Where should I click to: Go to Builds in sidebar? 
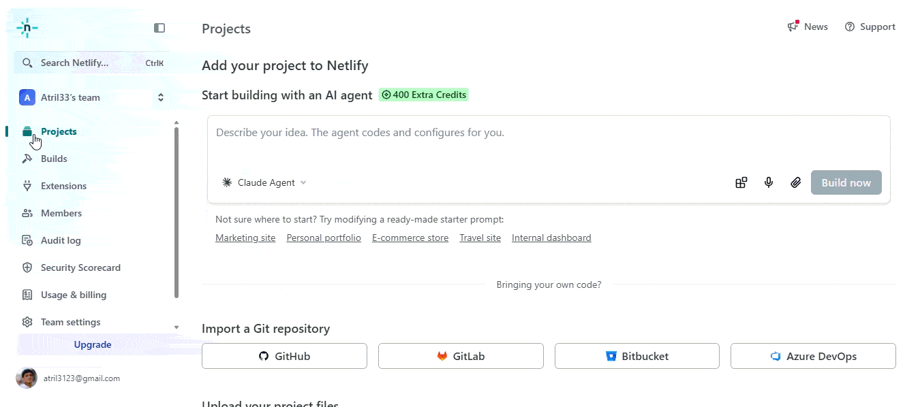pos(54,159)
